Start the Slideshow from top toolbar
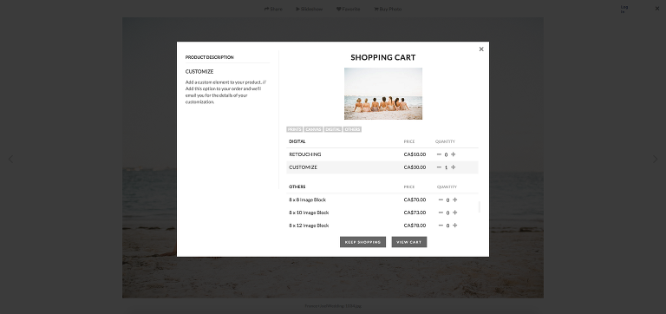Screen dimensions: 666x314 tap(310, 9)
